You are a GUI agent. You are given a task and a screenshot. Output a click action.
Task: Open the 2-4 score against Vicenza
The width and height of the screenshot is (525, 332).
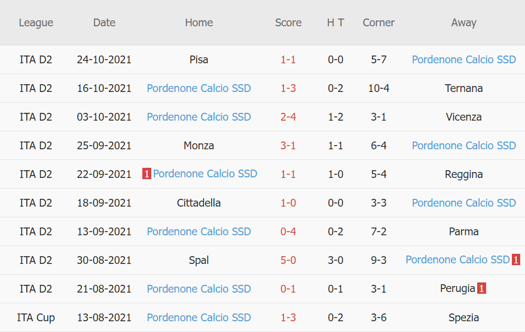(x=288, y=117)
